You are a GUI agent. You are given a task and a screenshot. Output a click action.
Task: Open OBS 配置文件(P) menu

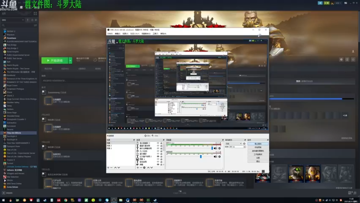click(135, 33)
